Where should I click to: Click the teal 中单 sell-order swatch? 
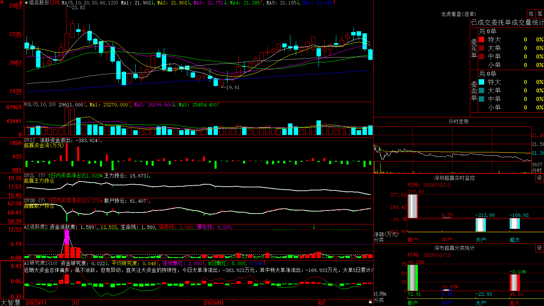click(x=481, y=99)
